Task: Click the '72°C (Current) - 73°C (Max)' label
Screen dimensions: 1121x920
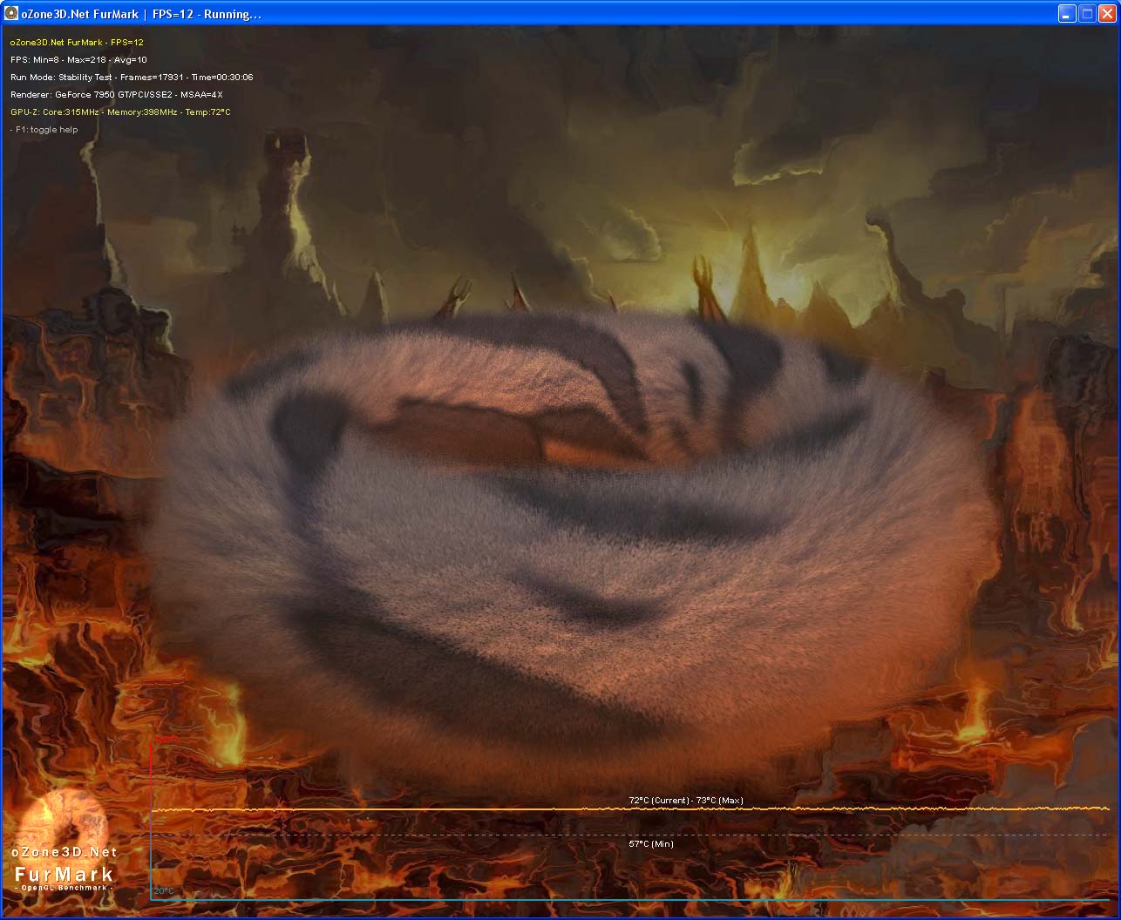Action: point(686,801)
